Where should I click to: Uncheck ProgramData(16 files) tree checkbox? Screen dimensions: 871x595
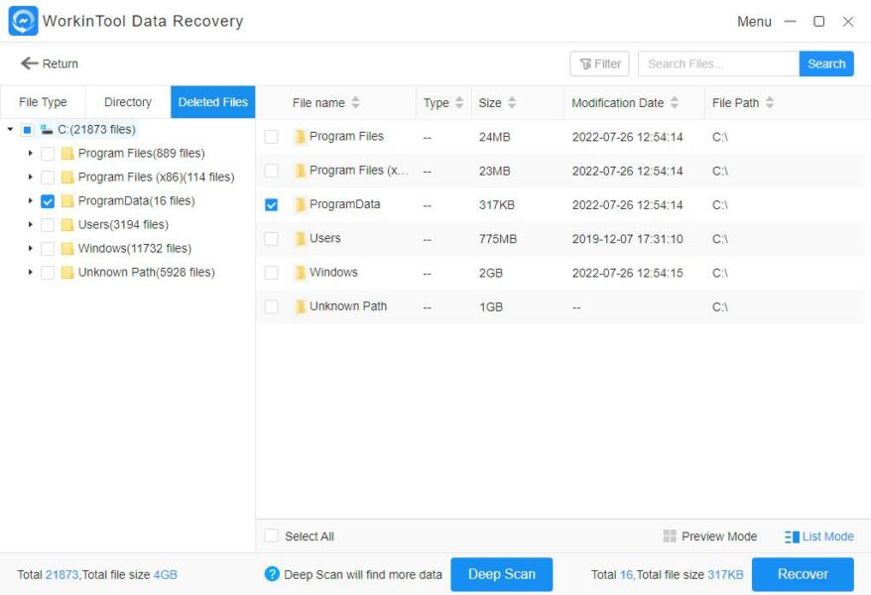pos(48,201)
